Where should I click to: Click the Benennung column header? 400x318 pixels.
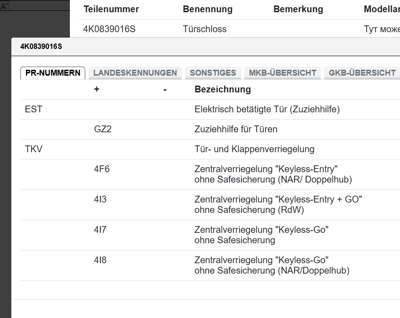207,10
